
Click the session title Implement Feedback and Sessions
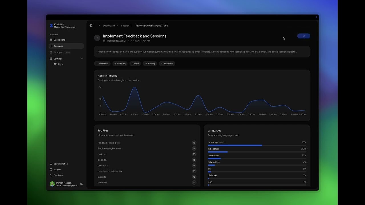click(135, 36)
